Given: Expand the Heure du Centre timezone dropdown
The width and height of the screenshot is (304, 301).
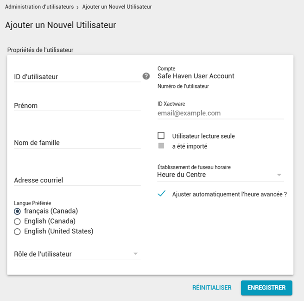Looking at the screenshot, I should point(279,175).
